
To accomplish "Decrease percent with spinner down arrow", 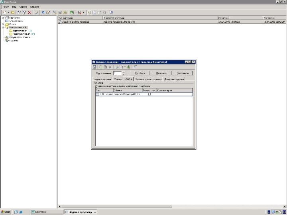I will [x=123, y=74].
